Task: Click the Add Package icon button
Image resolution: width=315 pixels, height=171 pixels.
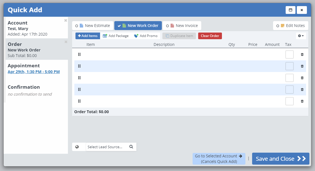Action: pyautogui.click(x=105, y=36)
